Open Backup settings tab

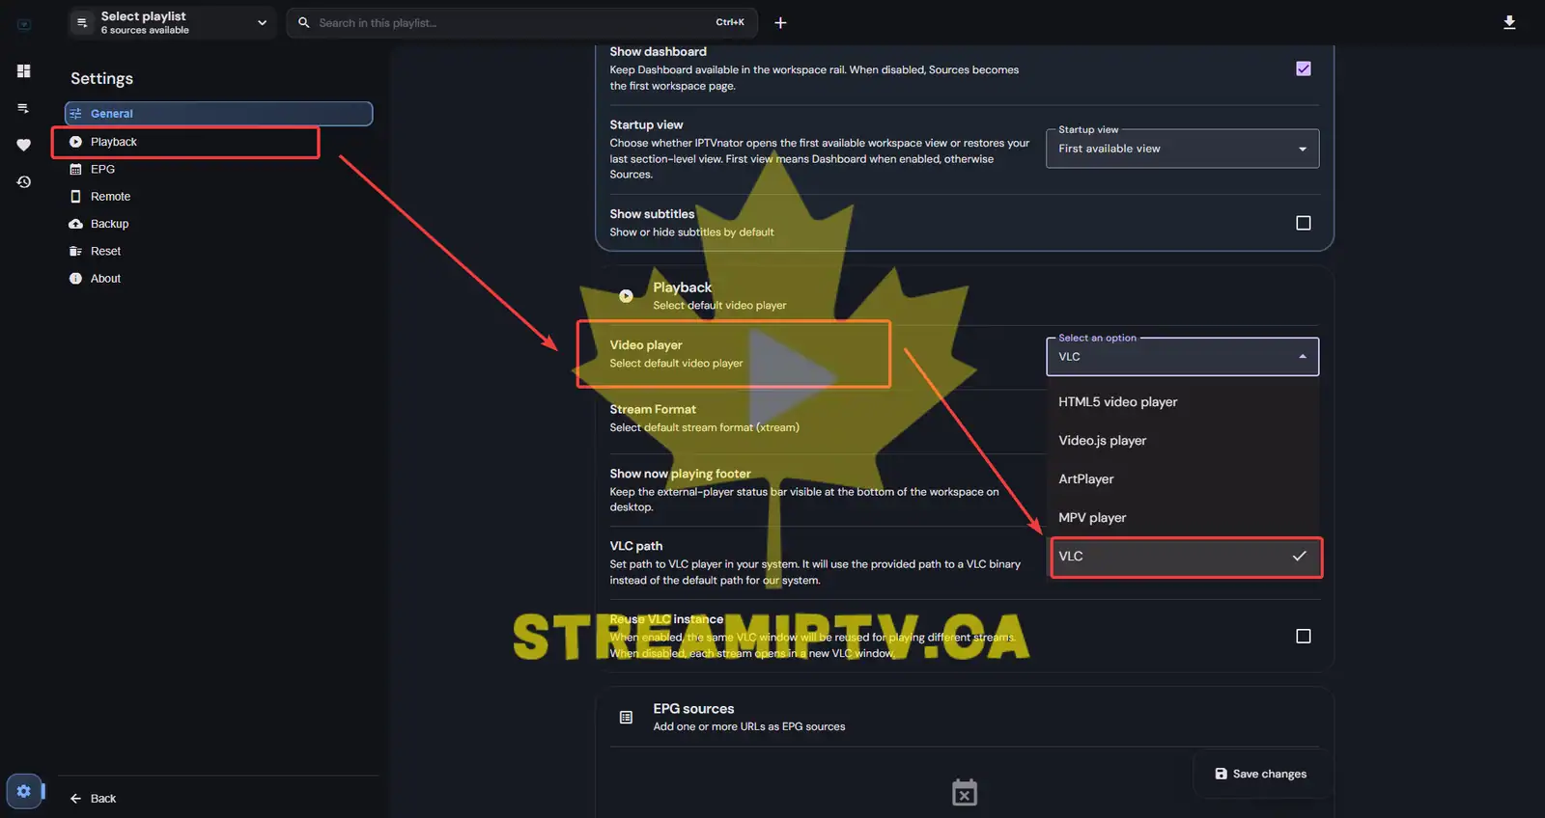(x=218, y=224)
